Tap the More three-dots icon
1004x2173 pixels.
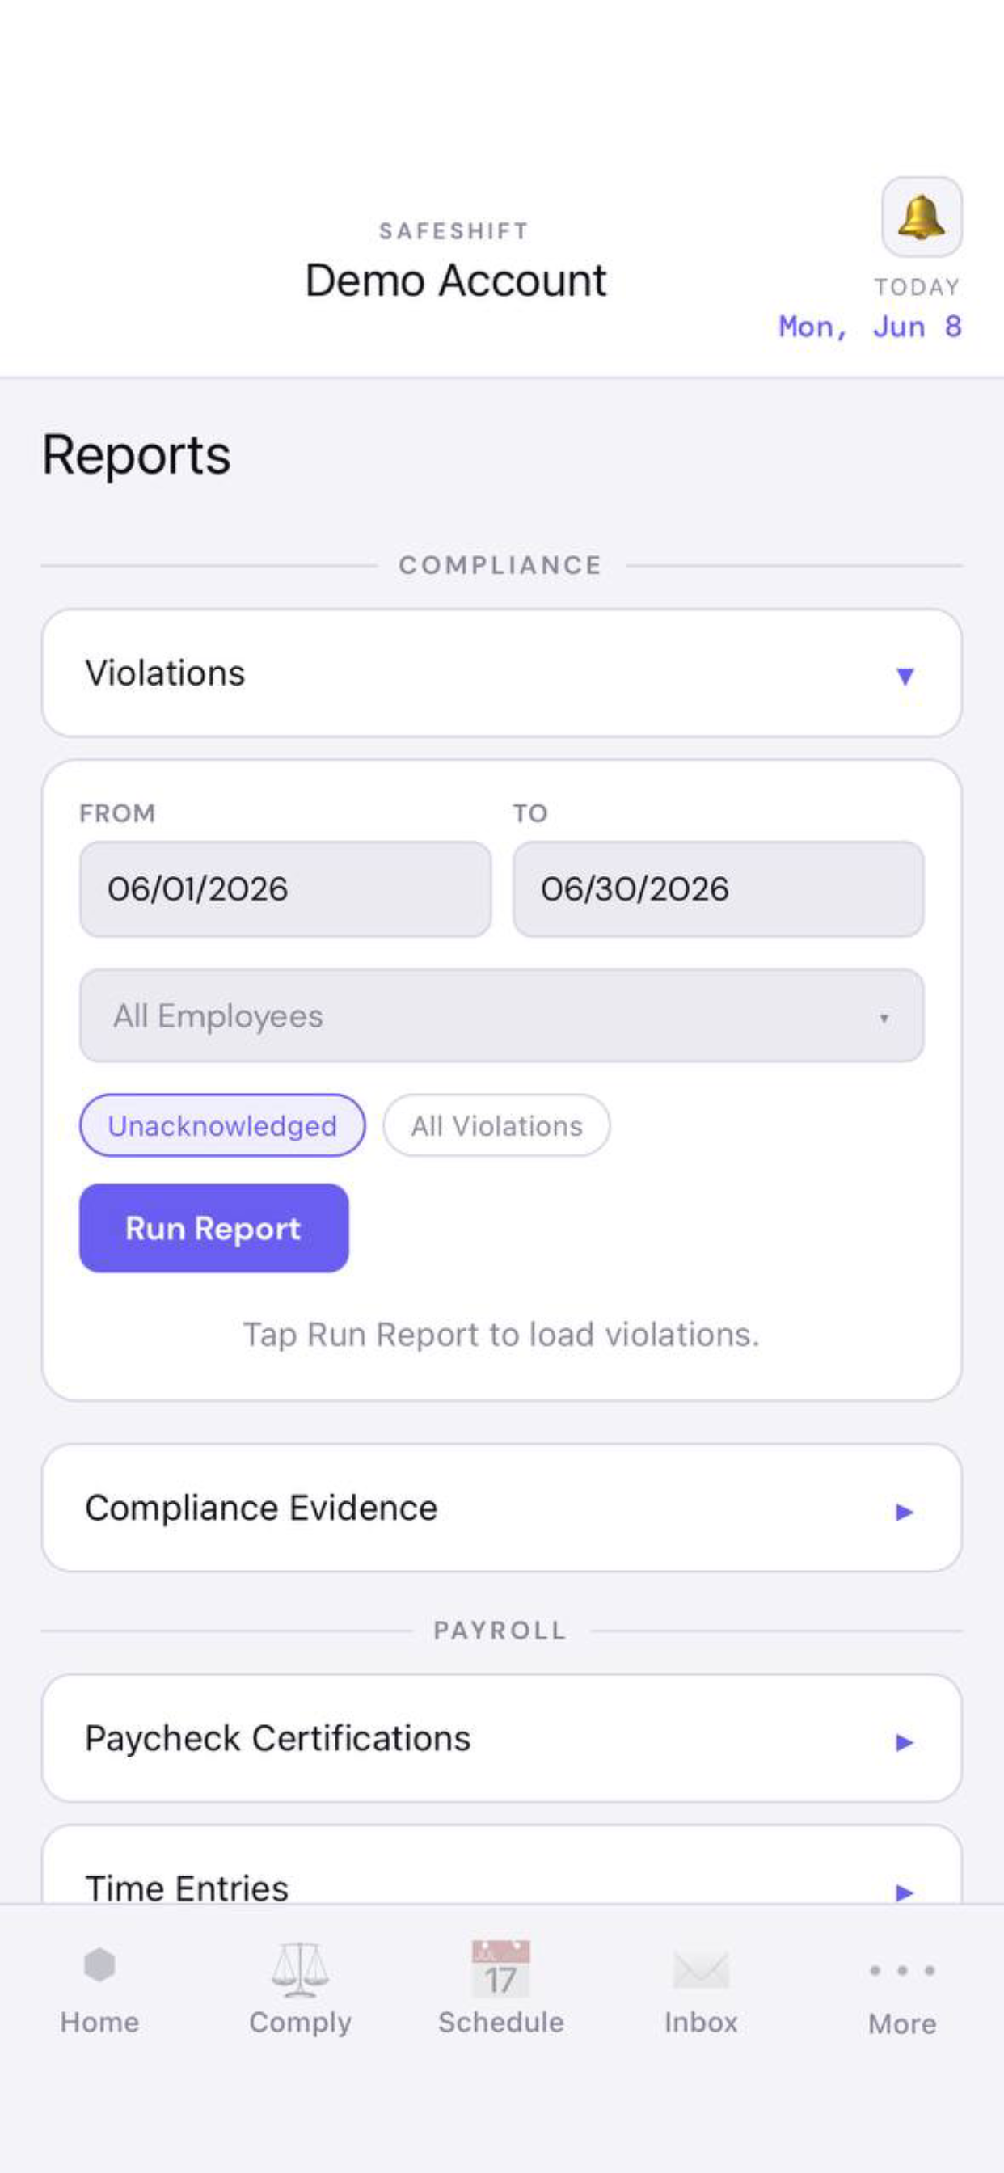pyautogui.click(x=902, y=1971)
